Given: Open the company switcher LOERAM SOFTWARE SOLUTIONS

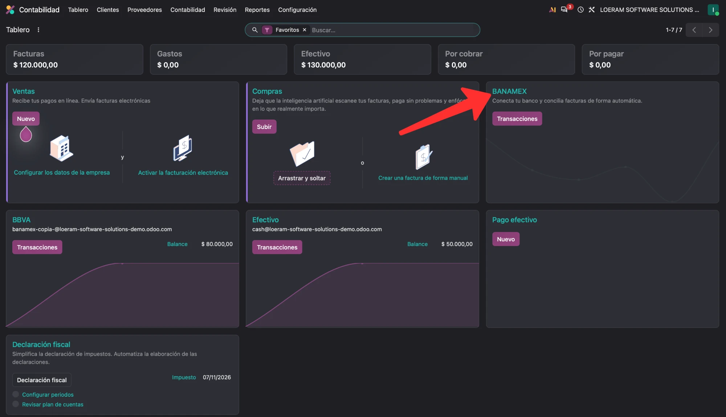Looking at the screenshot, I should 649,10.
